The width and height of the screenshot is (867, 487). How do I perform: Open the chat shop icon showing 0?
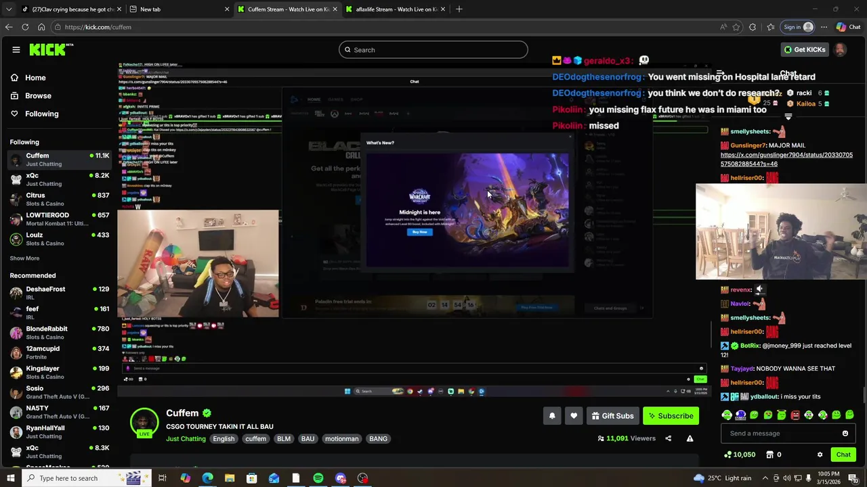[x=774, y=455]
